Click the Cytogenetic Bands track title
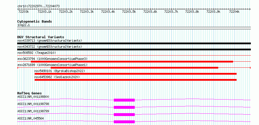Screen dimensions: 259x125 click(x=35, y=21)
